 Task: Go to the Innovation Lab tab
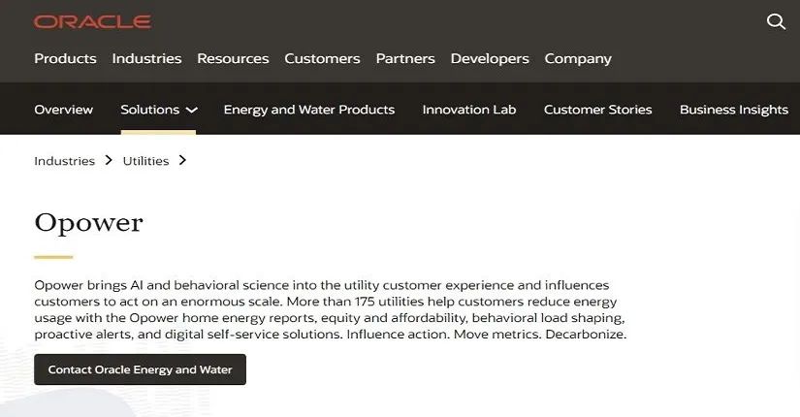click(469, 110)
